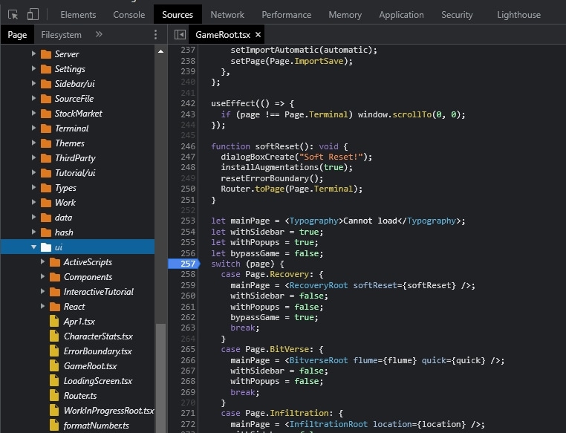Expand the ThirdParty folder arrow
Screen dimensions: 566x433
click(x=33, y=157)
